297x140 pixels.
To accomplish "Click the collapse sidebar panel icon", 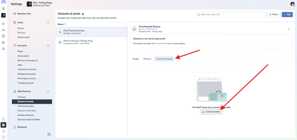I will [x=49, y=134].
